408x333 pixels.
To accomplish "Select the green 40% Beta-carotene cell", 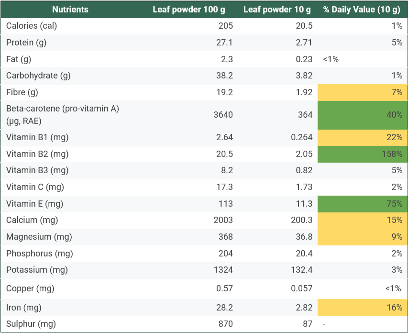I will 362,115.
